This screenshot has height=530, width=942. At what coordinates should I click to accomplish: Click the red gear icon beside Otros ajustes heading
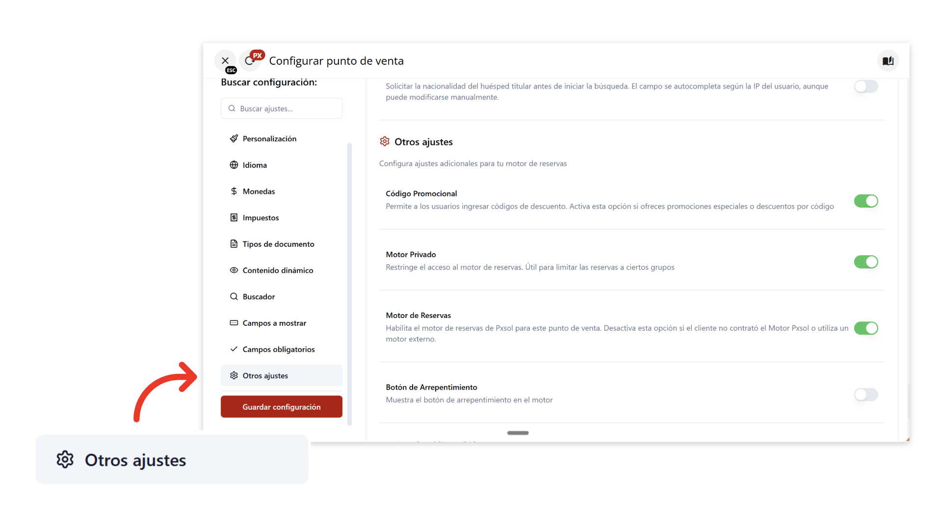point(385,142)
